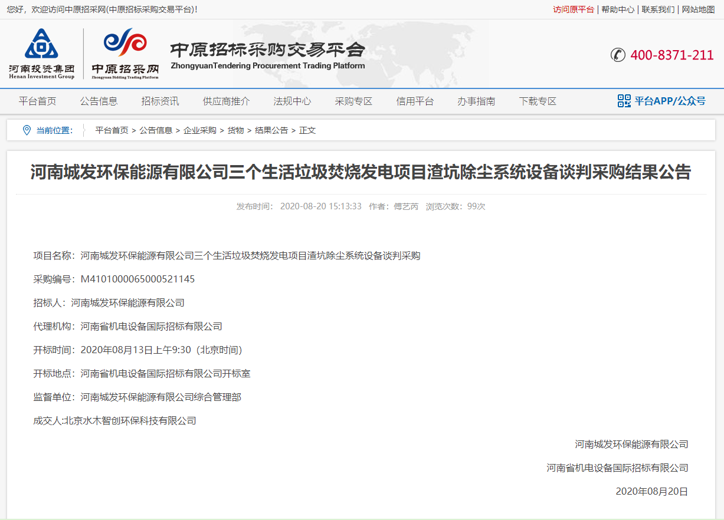Open the 办事指南 nav menu

477,101
